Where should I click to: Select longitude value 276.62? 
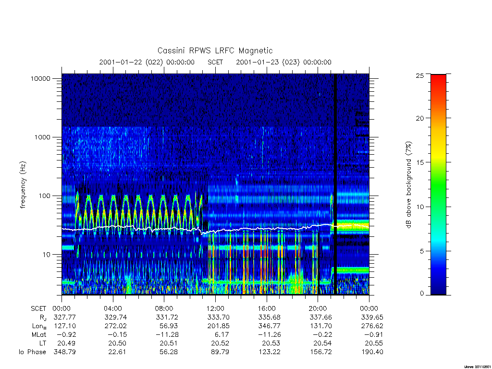pyautogui.click(x=372, y=326)
